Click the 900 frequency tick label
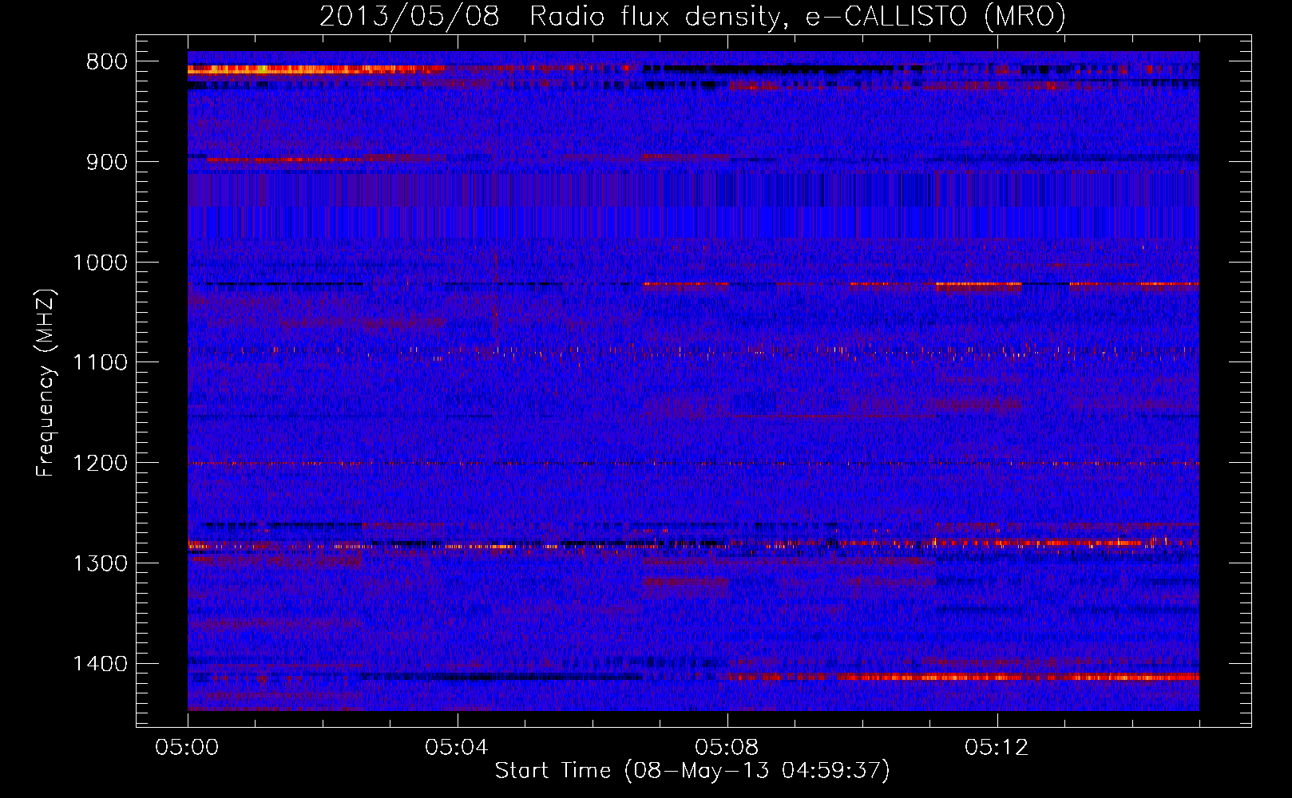1292x798 pixels. pos(106,162)
